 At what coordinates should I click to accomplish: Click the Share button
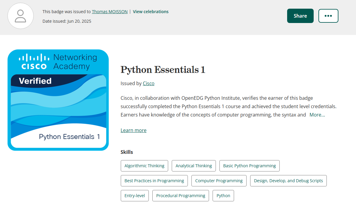point(300,16)
